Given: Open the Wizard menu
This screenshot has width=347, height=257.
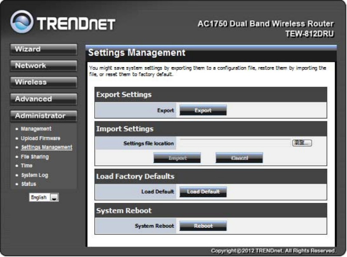Looking at the screenshot, I should 43,49.
